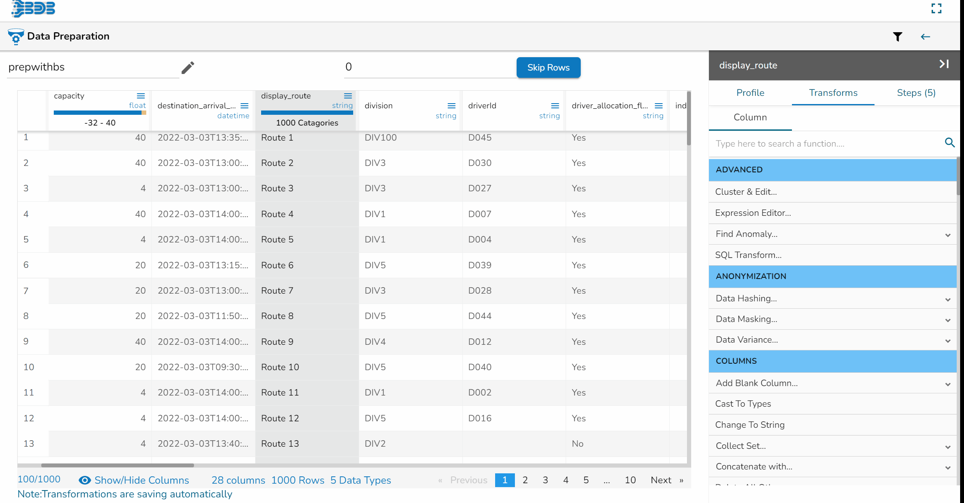Expand the Add Blank Column option

(x=948, y=384)
